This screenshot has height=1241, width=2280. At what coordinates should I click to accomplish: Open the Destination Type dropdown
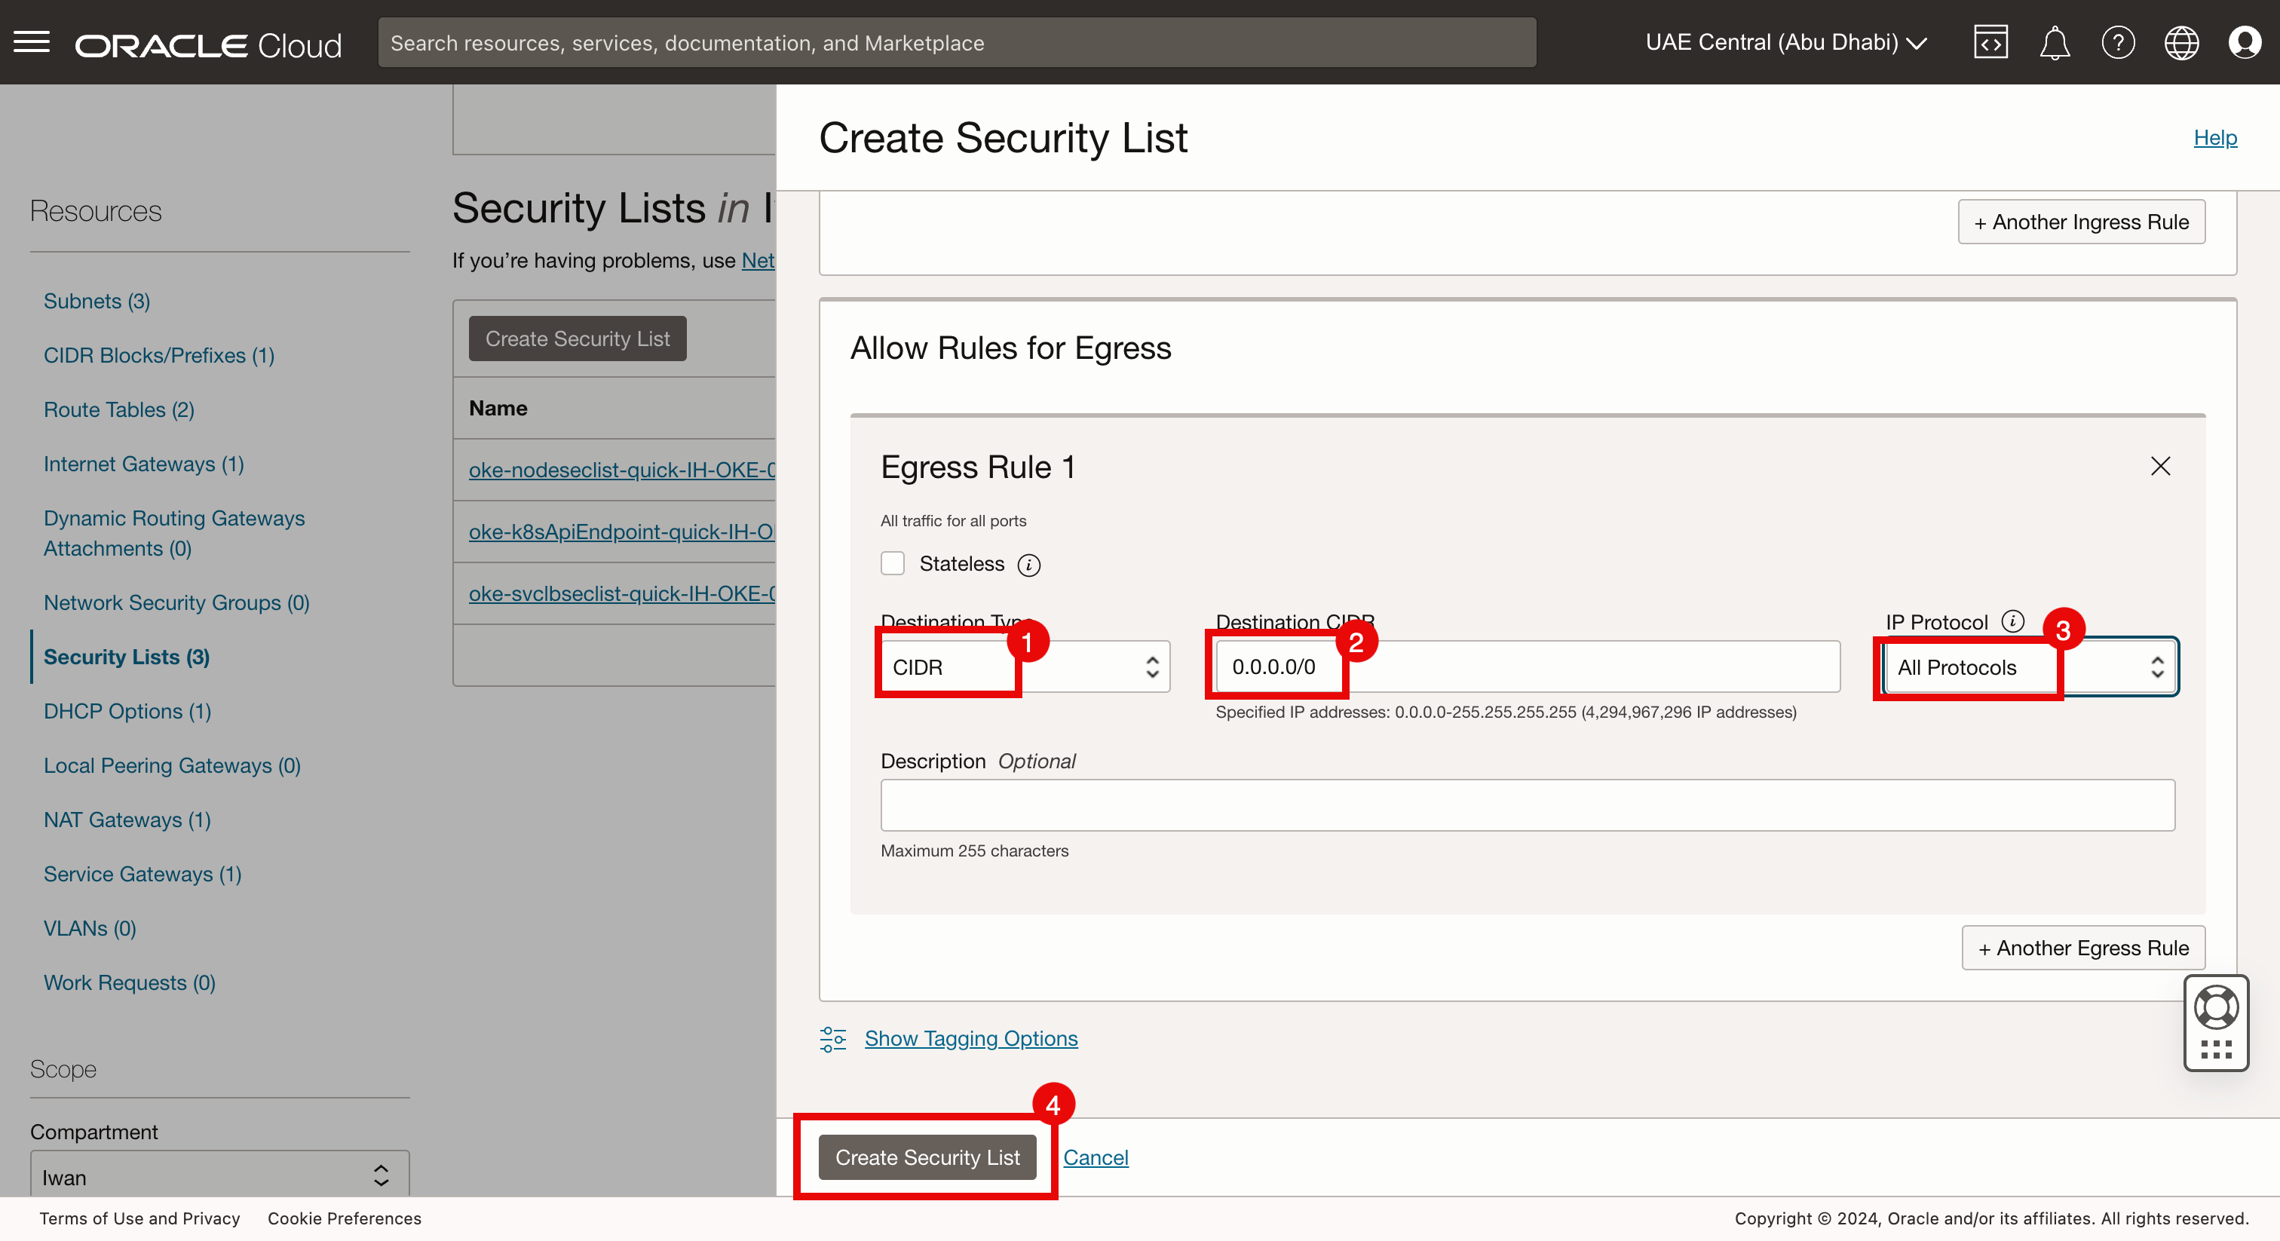pos(1025,667)
